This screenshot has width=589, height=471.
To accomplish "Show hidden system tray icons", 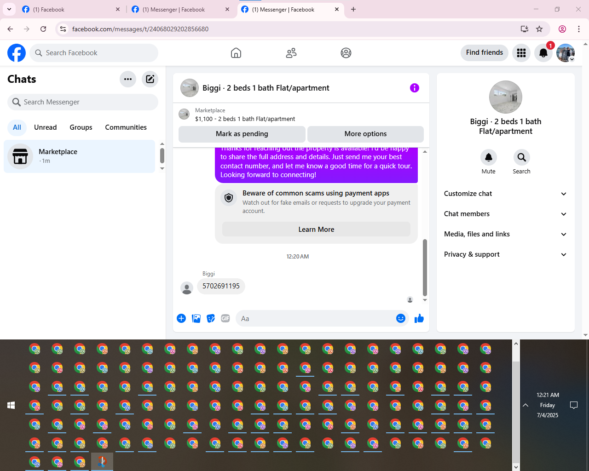I will [525, 405].
